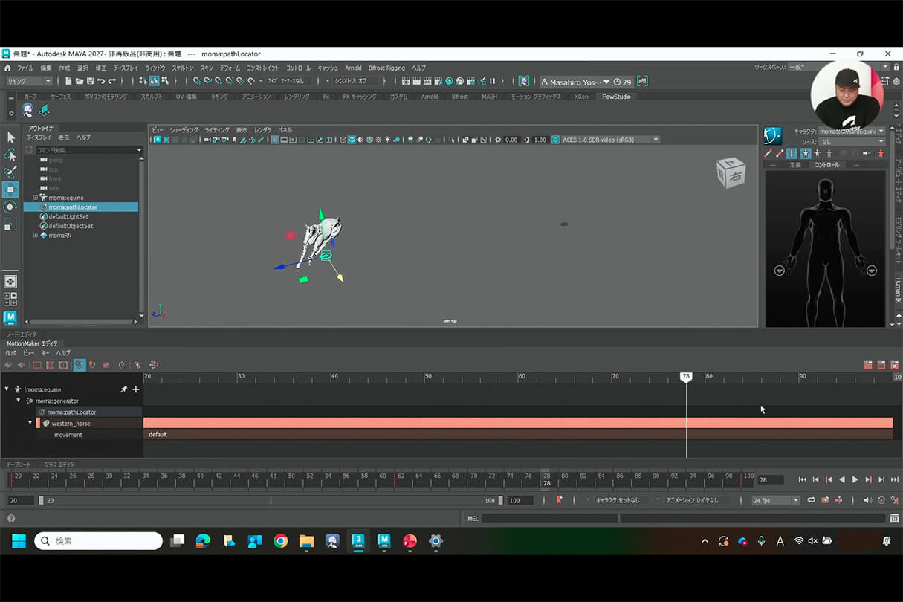Choose the Rotate tool in toolbox
903x602 pixels.
coord(10,207)
